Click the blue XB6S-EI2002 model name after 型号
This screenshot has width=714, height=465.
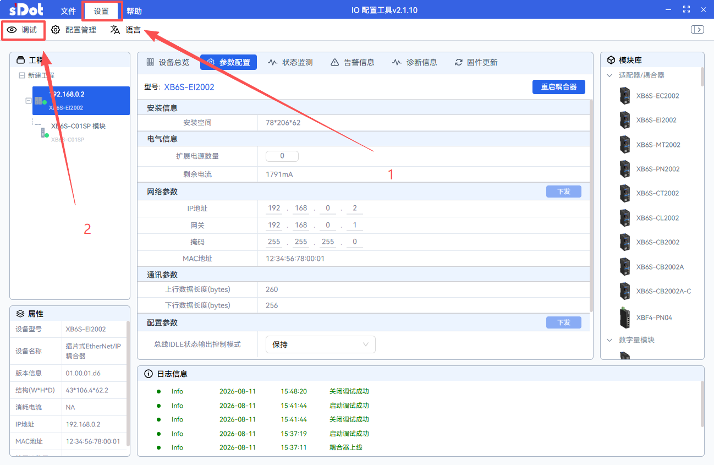pyautogui.click(x=189, y=87)
